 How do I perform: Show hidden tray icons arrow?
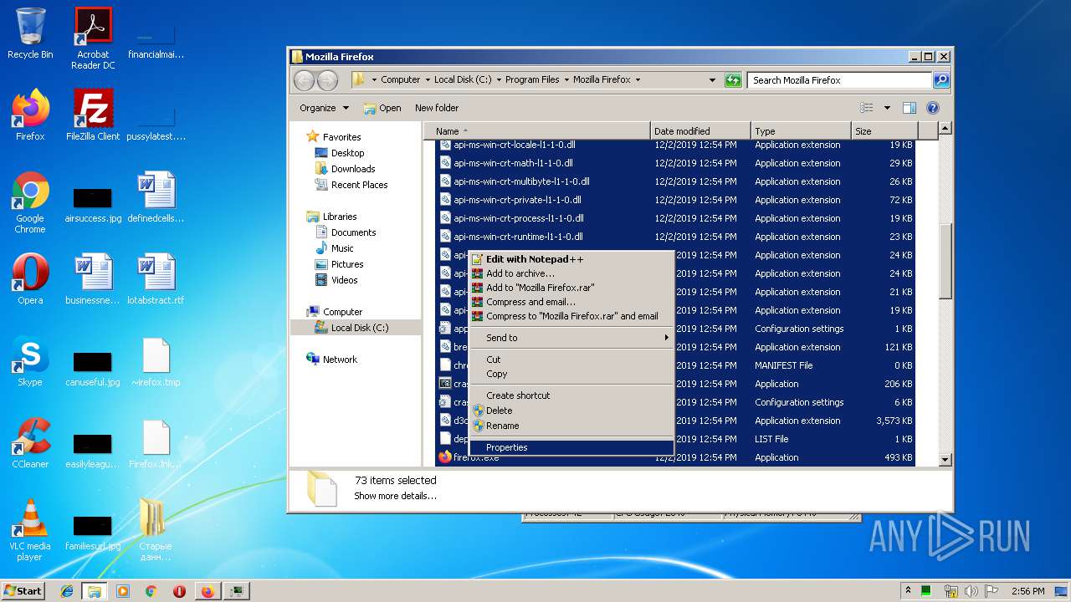(908, 590)
